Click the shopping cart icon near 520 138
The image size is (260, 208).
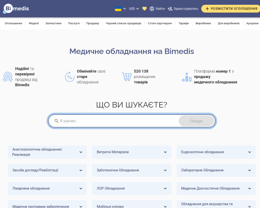click(x=127, y=76)
